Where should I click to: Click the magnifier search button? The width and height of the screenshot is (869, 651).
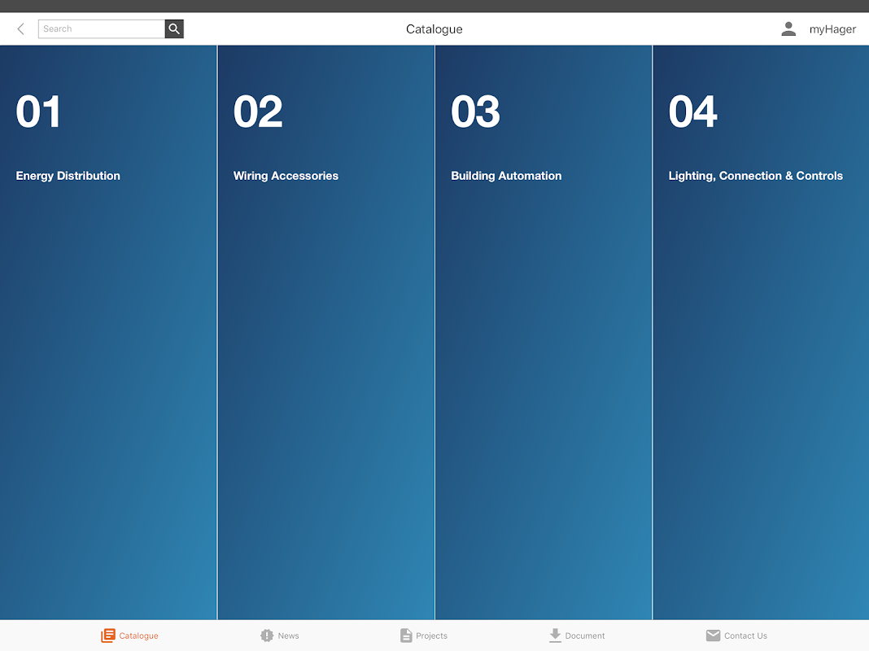click(x=174, y=28)
